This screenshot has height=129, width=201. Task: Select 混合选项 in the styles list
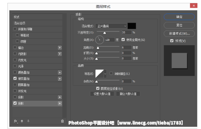pyautogui.click(x=37, y=23)
